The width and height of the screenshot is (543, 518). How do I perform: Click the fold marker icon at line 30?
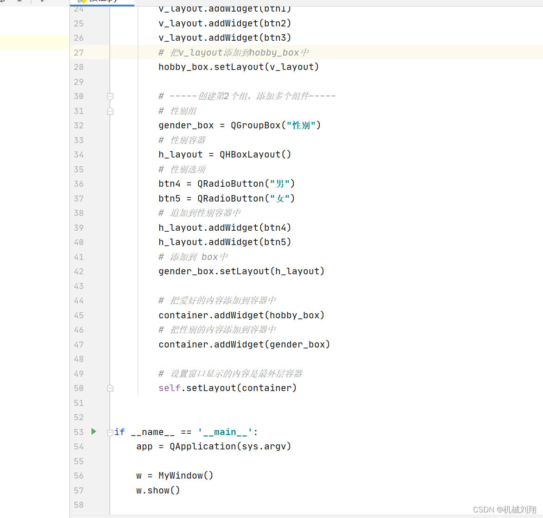pos(110,96)
